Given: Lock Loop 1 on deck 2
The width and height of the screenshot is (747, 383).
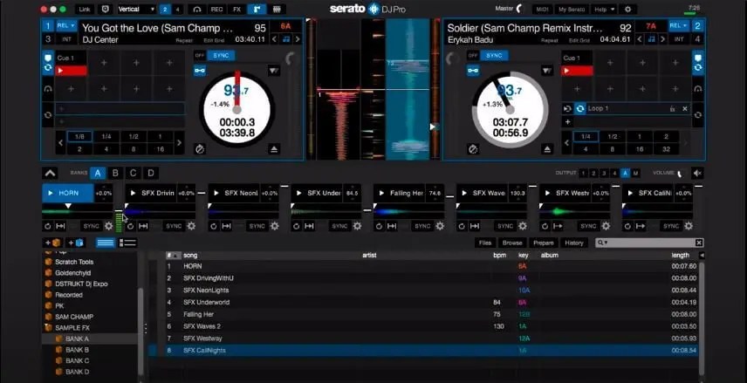Looking at the screenshot, I should coord(672,109).
